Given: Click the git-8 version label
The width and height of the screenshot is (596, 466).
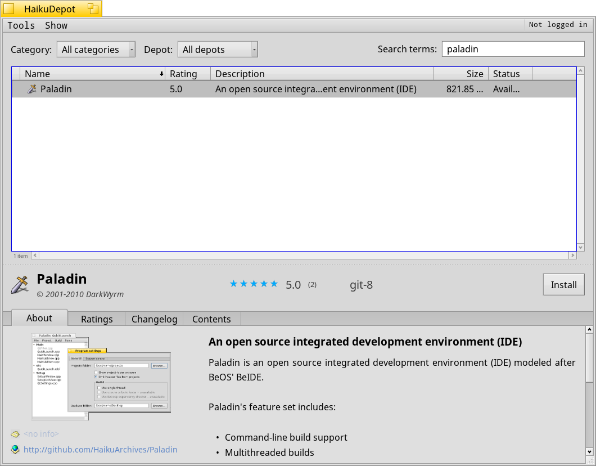Looking at the screenshot, I should pos(361,285).
